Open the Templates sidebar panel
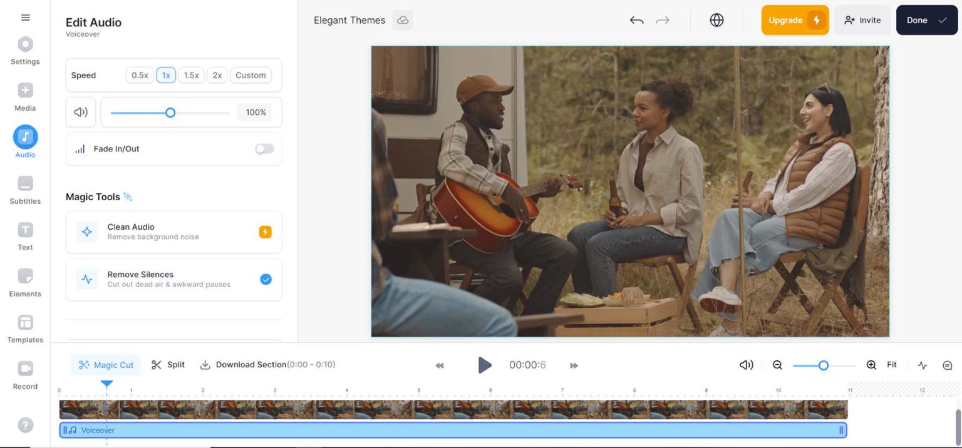The width and height of the screenshot is (962, 448). point(25,329)
